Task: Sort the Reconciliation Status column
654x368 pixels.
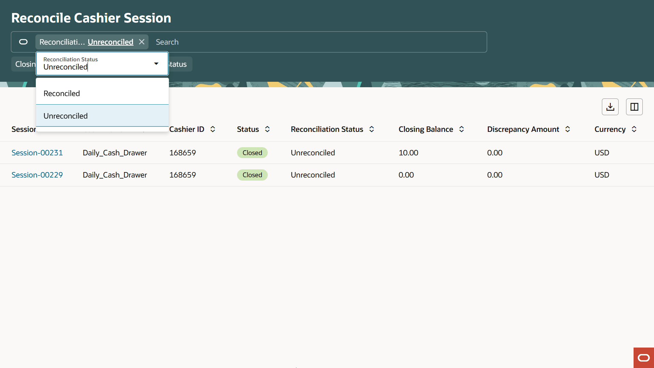Action: 372,129
